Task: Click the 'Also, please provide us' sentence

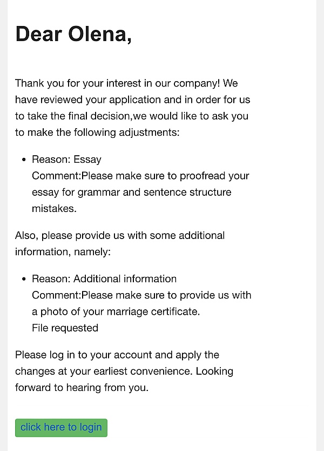Action: pyautogui.click(x=120, y=235)
